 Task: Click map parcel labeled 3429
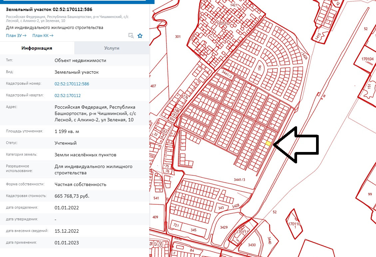coord(224,227)
